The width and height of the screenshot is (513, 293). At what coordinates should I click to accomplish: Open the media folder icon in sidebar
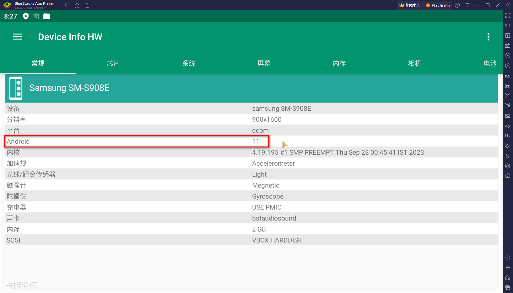(x=508, y=116)
